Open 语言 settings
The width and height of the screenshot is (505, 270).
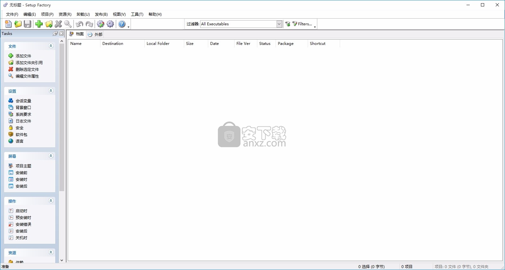click(20, 141)
